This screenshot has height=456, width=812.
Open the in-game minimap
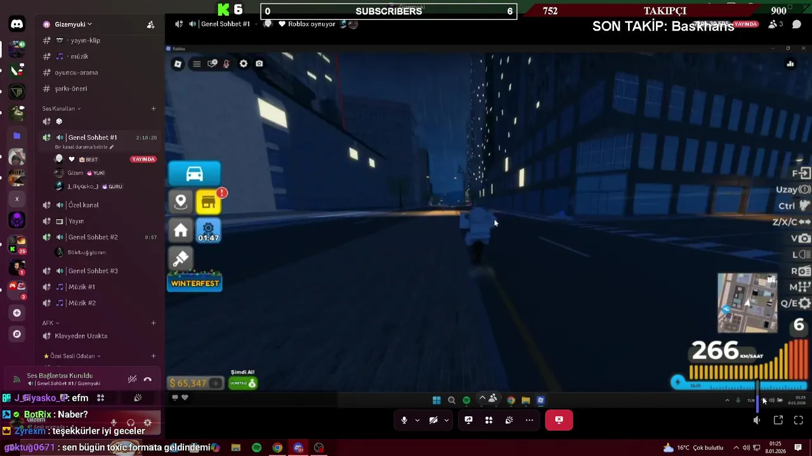click(x=747, y=303)
